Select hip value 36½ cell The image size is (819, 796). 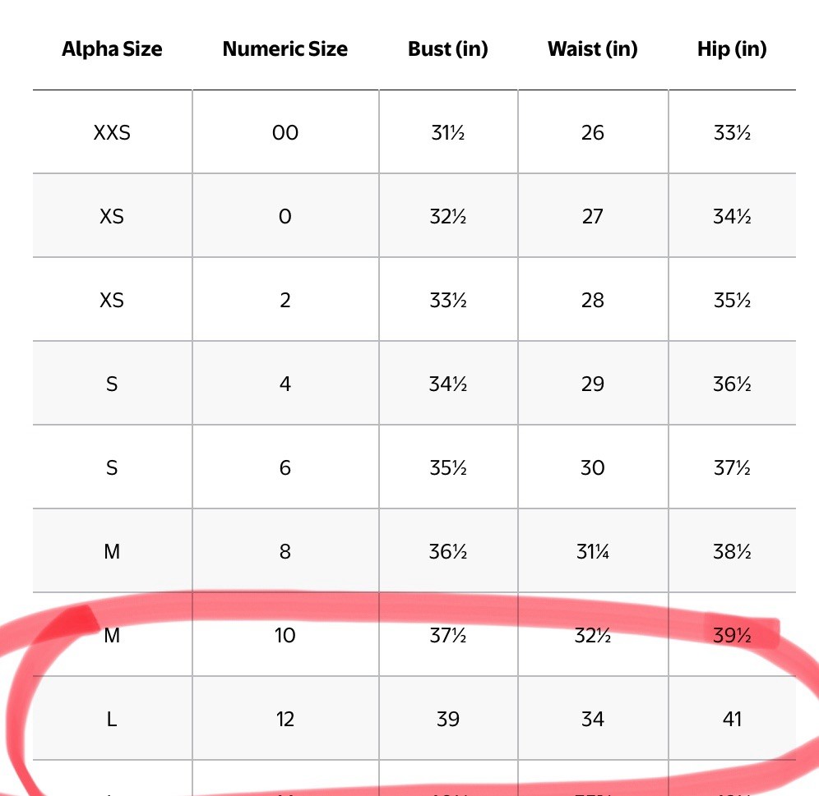(733, 384)
